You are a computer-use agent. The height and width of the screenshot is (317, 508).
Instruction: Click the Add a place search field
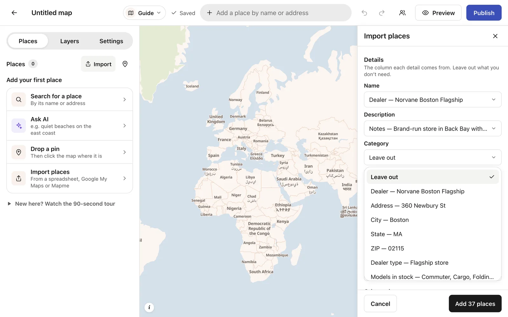(276, 13)
